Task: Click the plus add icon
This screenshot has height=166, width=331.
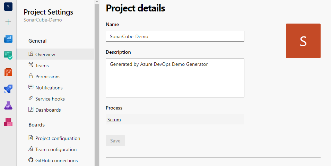Action: point(8,22)
